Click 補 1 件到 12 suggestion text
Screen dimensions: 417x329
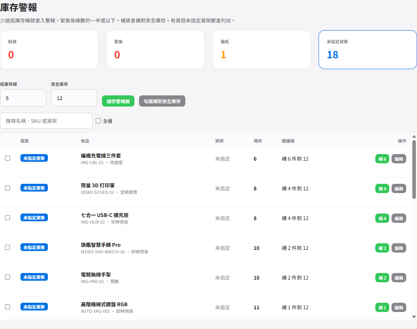(x=295, y=308)
